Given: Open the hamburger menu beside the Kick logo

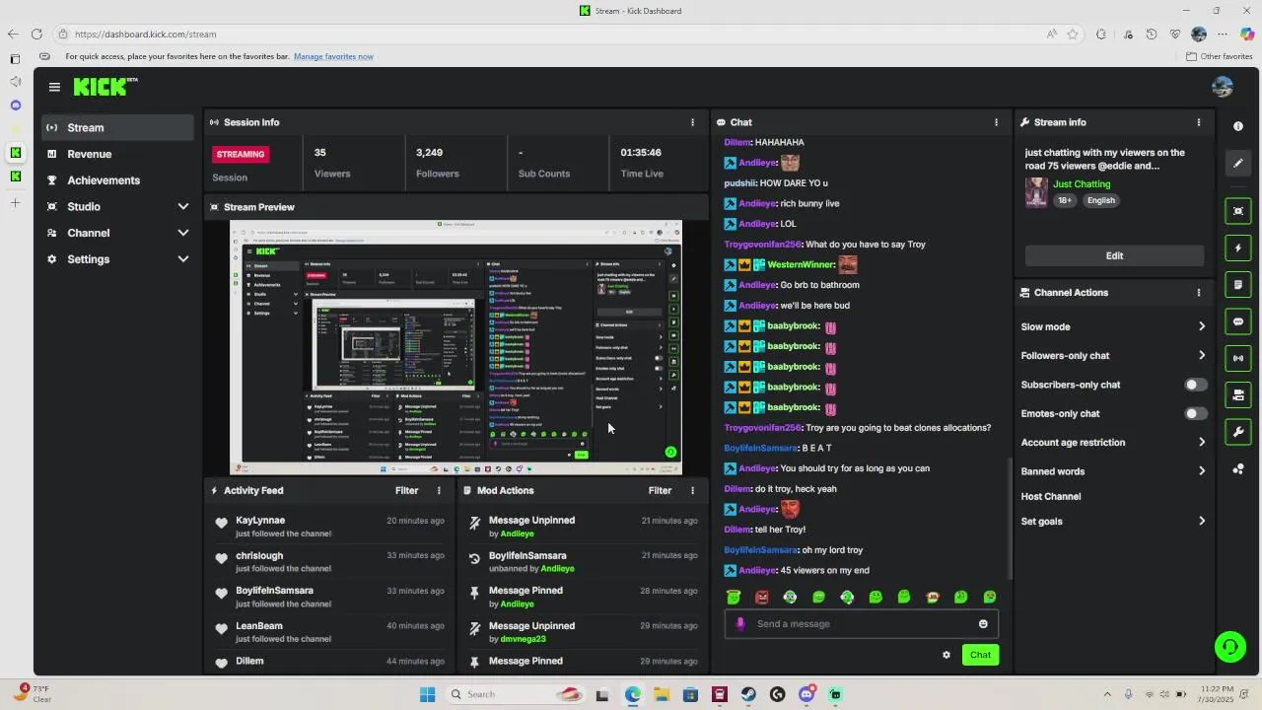Looking at the screenshot, I should tap(54, 87).
